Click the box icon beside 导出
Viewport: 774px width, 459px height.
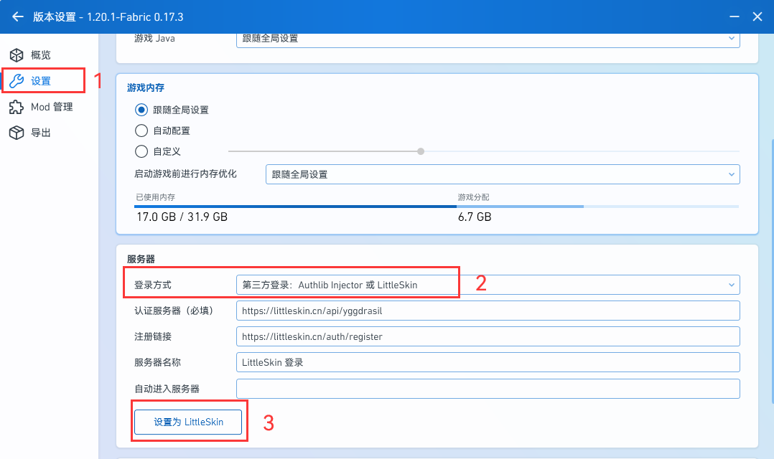tap(16, 133)
